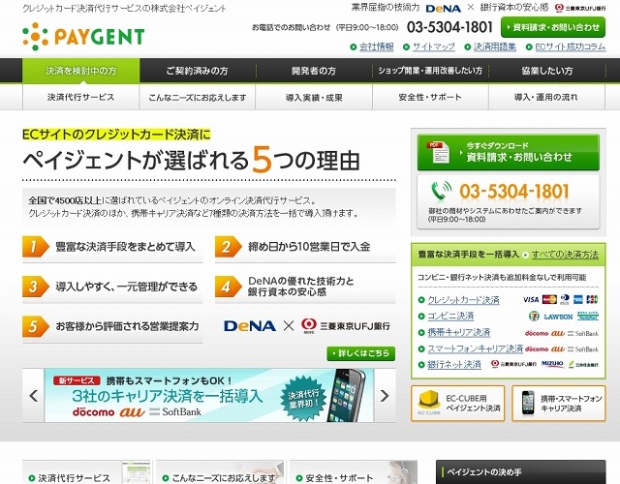This screenshot has height=484, width=620.
Task: Open the 決済用語集 link
Action: [495, 47]
